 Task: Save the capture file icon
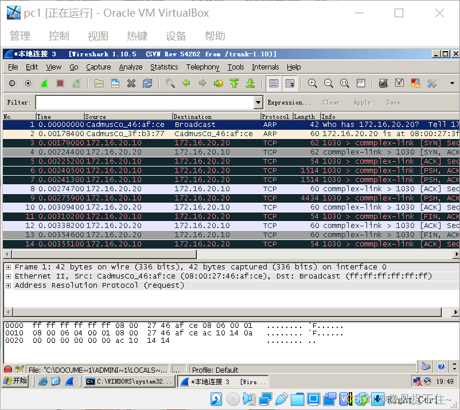click(115, 83)
